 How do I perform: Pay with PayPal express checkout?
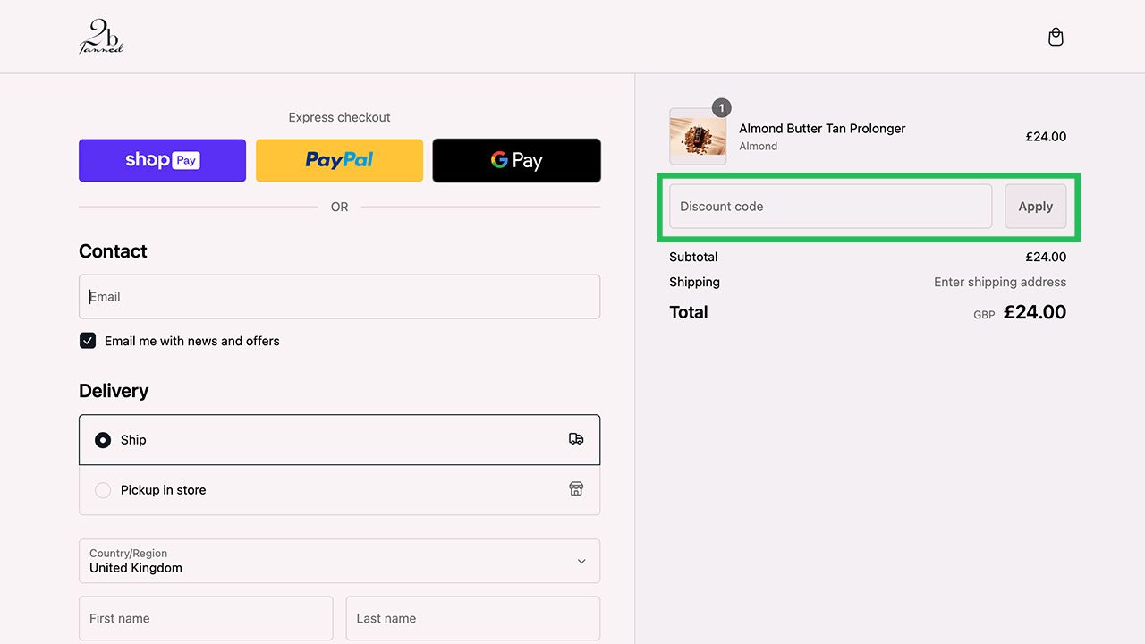[x=339, y=160]
